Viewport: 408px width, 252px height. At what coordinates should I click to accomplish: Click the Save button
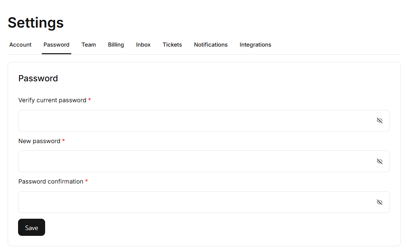tap(31, 227)
